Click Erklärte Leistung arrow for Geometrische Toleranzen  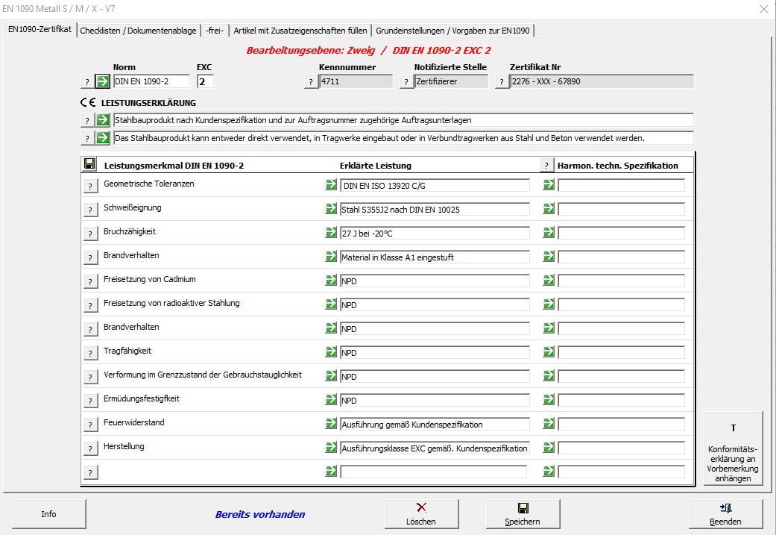[331, 185]
